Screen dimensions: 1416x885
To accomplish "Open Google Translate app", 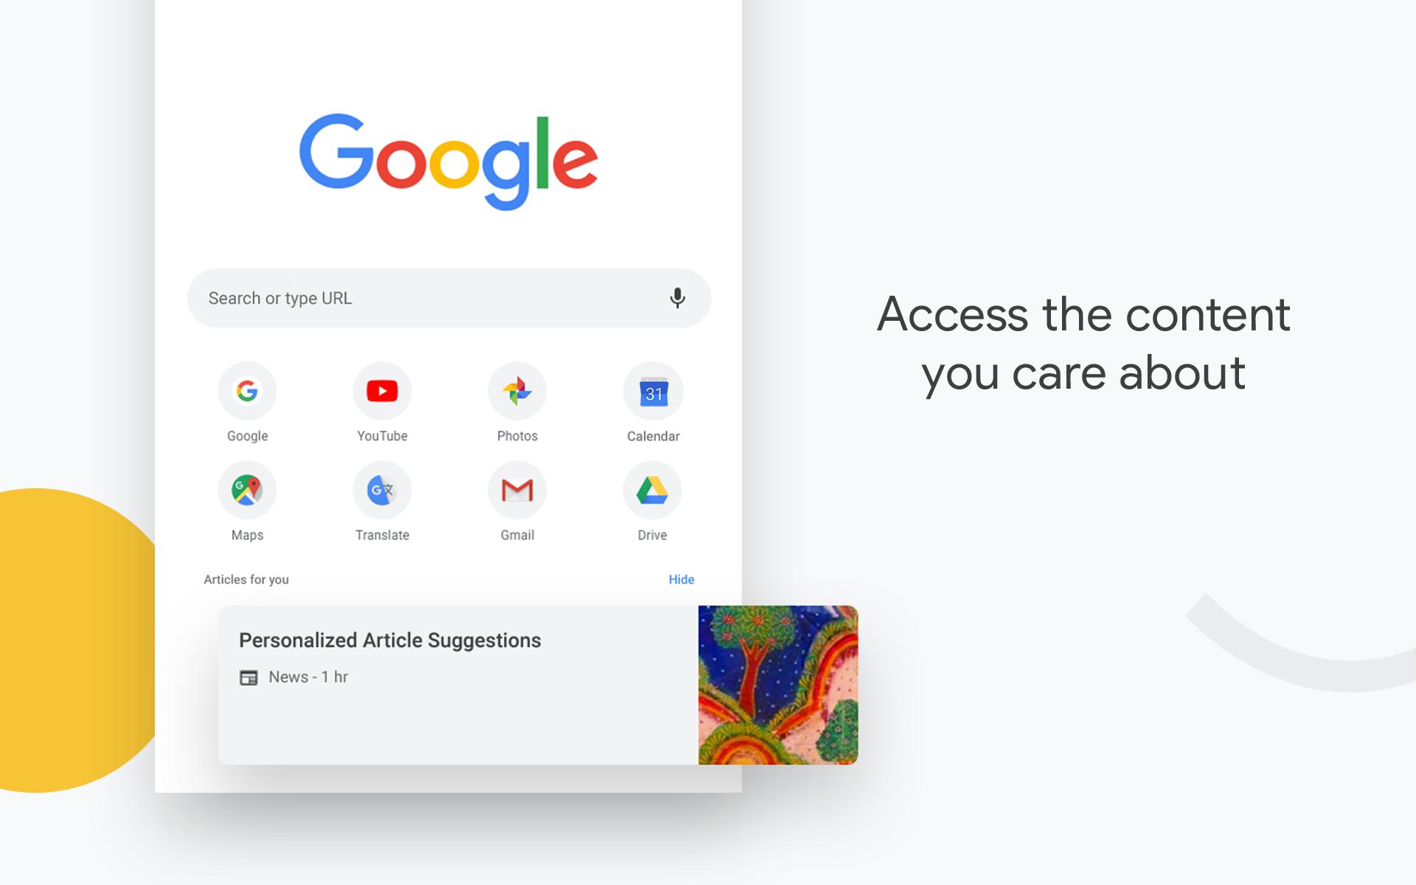I will [x=381, y=490].
